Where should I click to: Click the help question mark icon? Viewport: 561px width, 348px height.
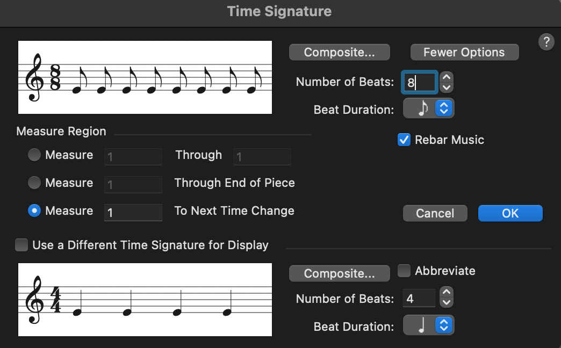pyautogui.click(x=546, y=42)
